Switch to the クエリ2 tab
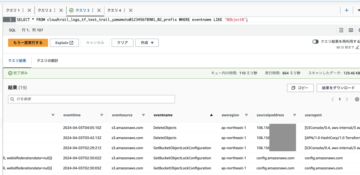Viewport: 360px width, 175px height. click(x=44, y=10)
